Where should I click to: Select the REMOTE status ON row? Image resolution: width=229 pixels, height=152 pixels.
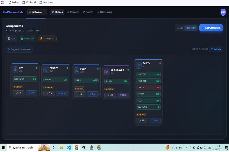(56, 79)
